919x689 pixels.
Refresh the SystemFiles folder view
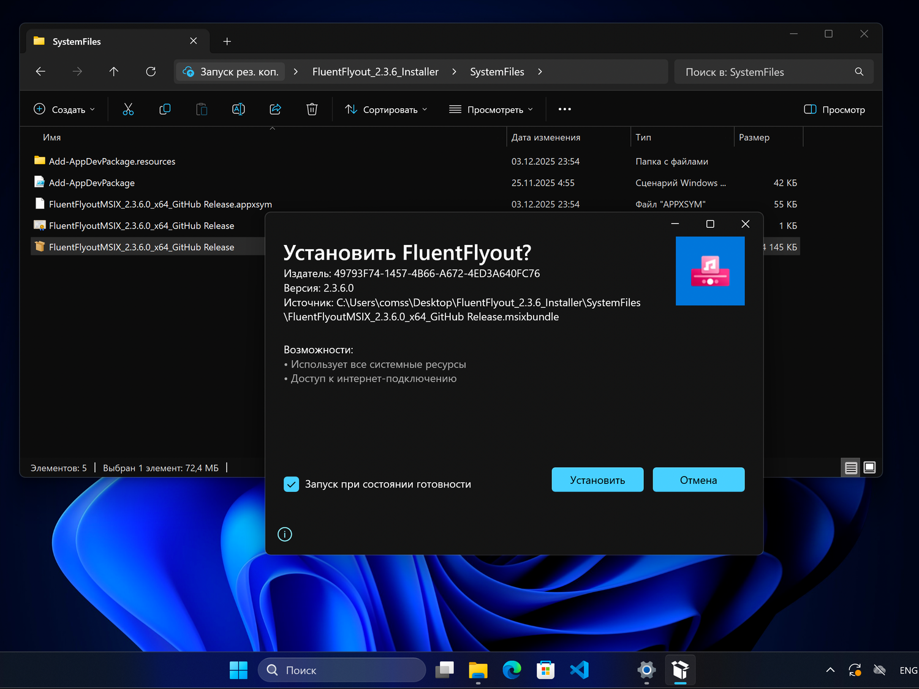click(151, 72)
